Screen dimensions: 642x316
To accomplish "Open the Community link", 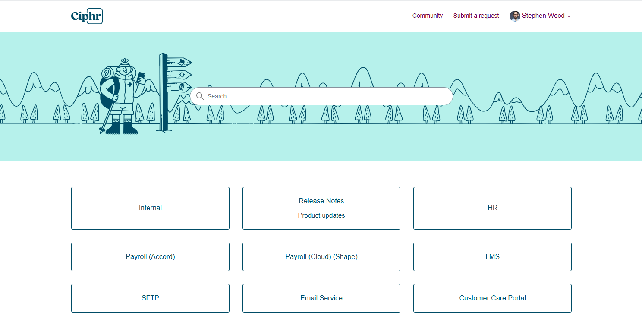I will [x=427, y=16].
